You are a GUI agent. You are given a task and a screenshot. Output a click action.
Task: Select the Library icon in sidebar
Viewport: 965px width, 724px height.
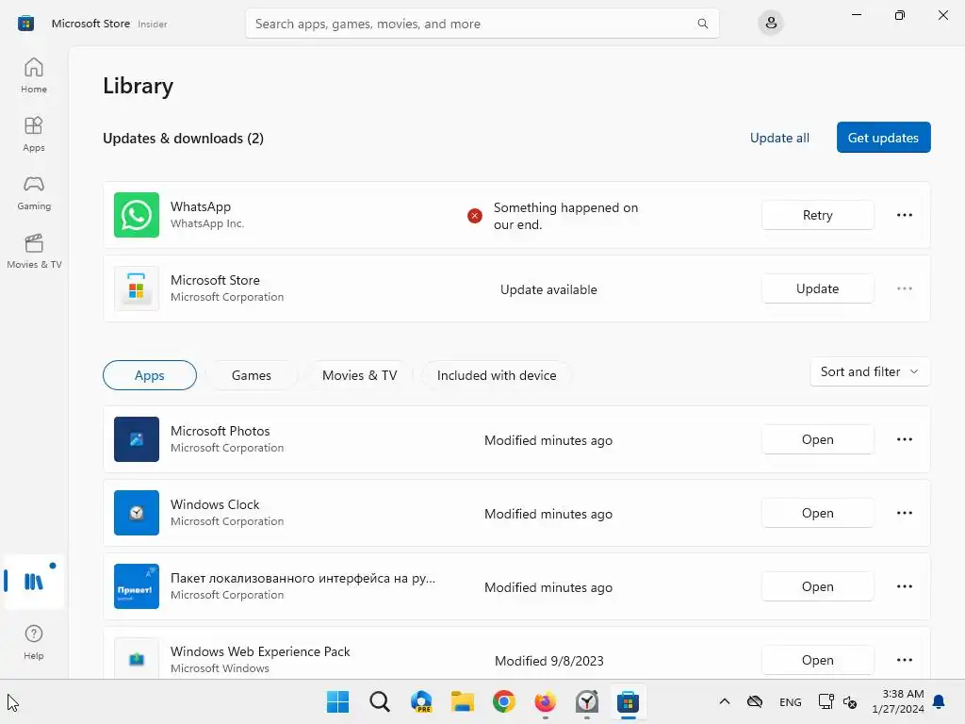pyautogui.click(x=34, y=581)
